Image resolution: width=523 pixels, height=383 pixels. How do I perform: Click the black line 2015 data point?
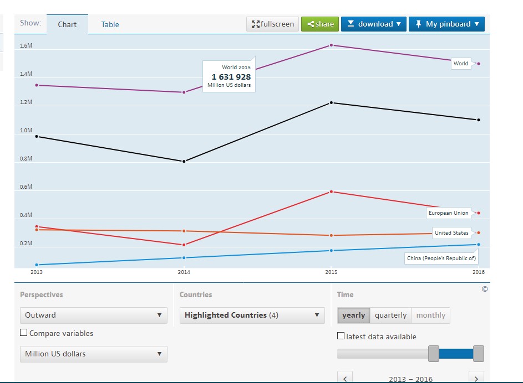coord(331,103)
